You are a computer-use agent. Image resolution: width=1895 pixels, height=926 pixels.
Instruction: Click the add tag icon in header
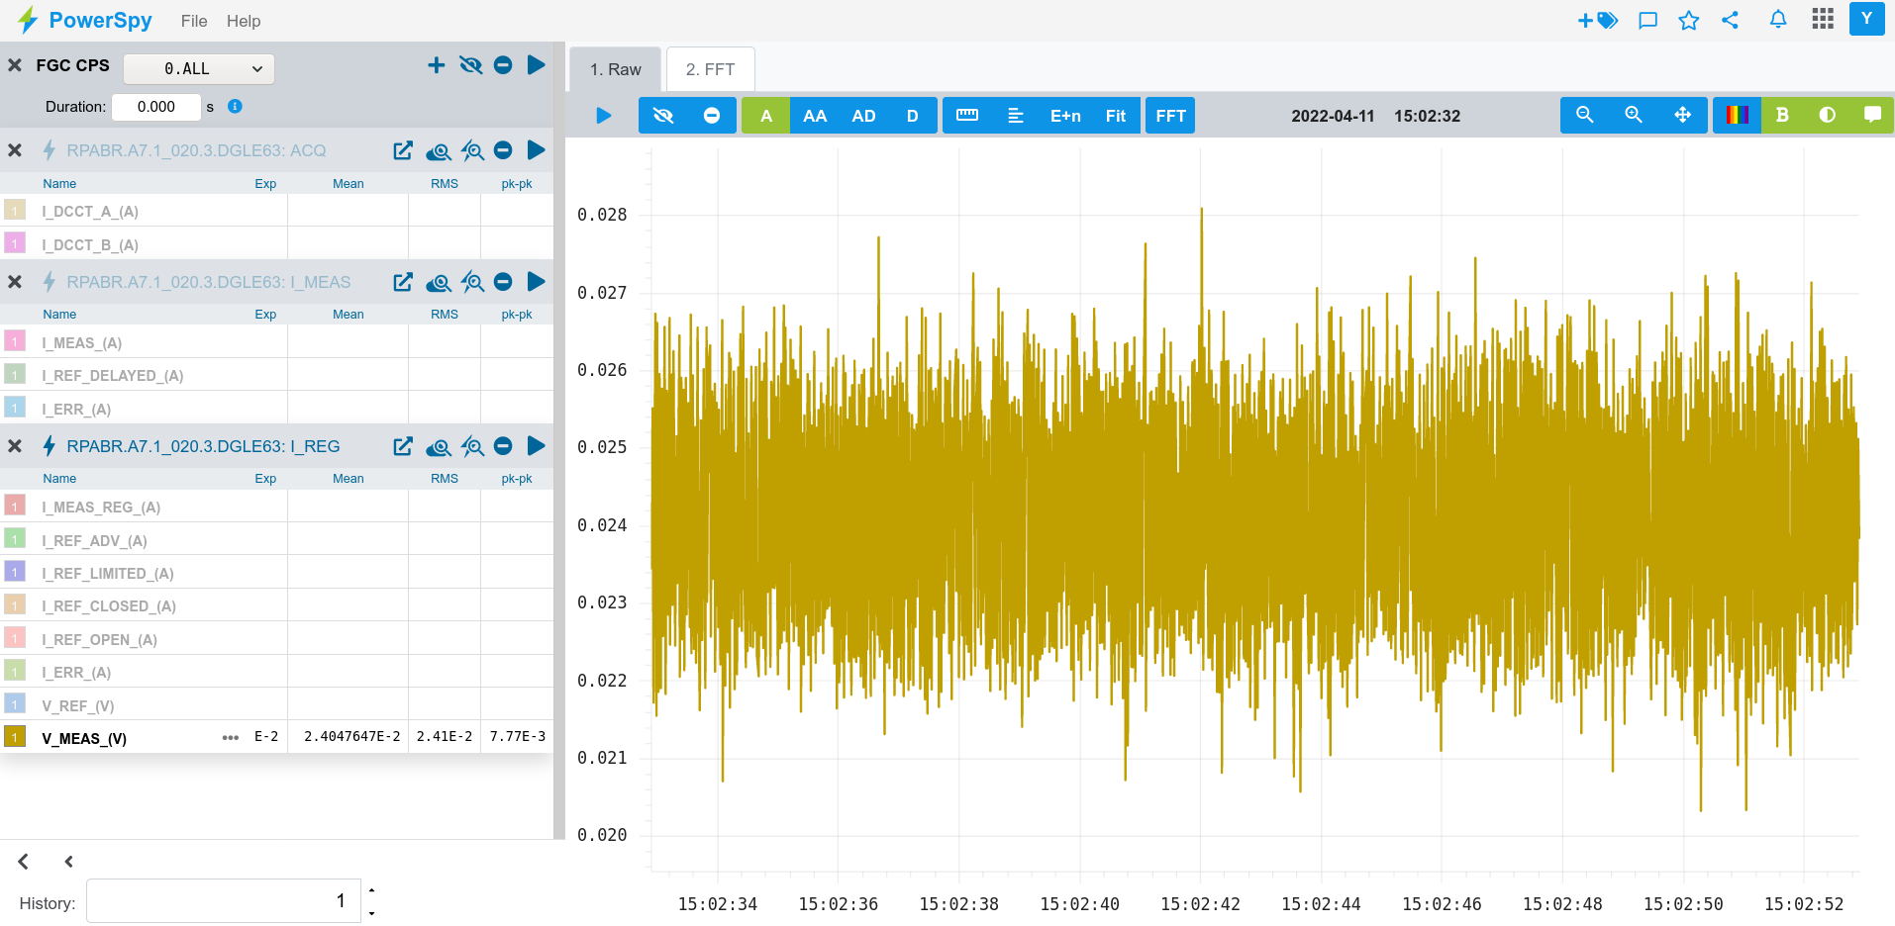pos(1598,20)
